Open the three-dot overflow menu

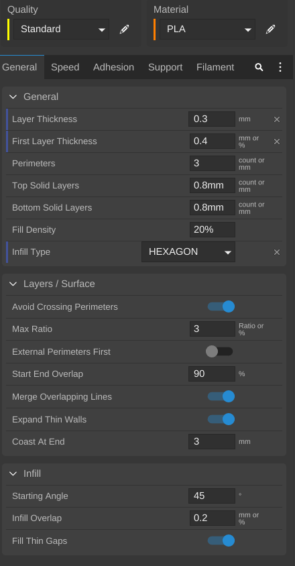[280, 67]
